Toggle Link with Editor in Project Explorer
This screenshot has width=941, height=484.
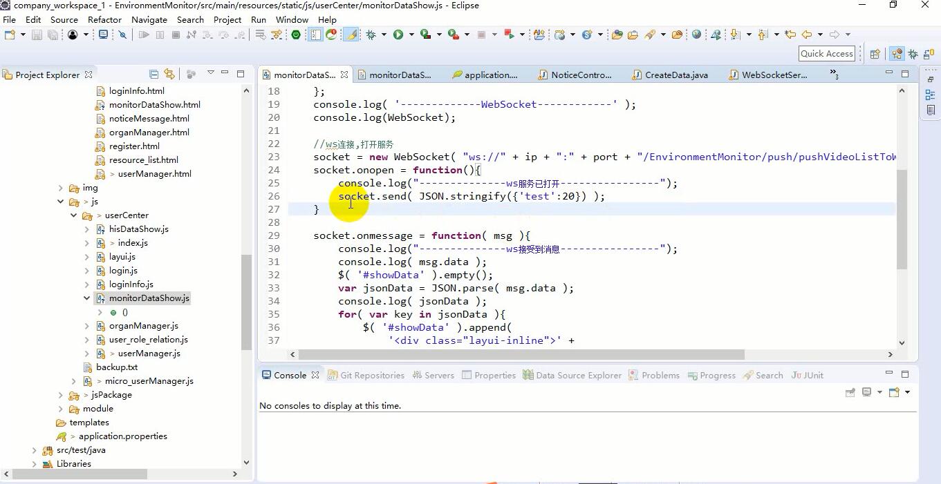tap(169, 75)
